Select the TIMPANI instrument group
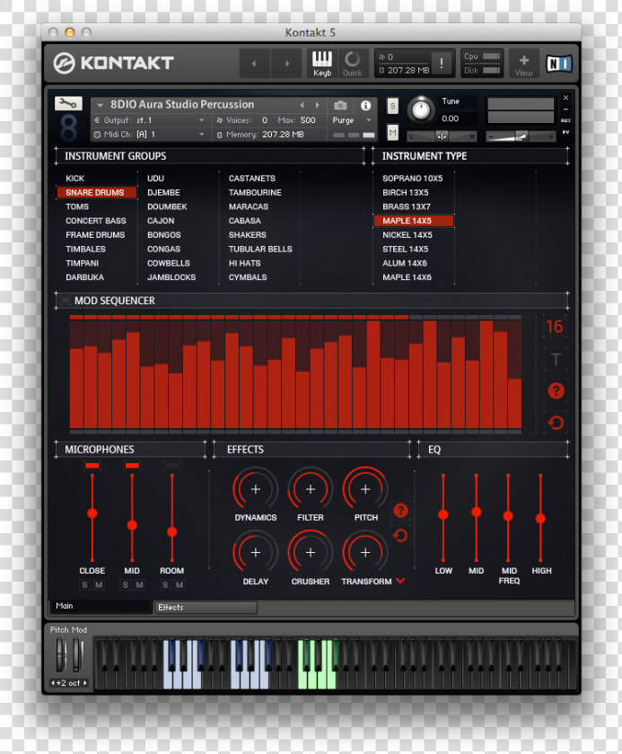622x754 pixels. pyautogui.click(x=83, y=264)
